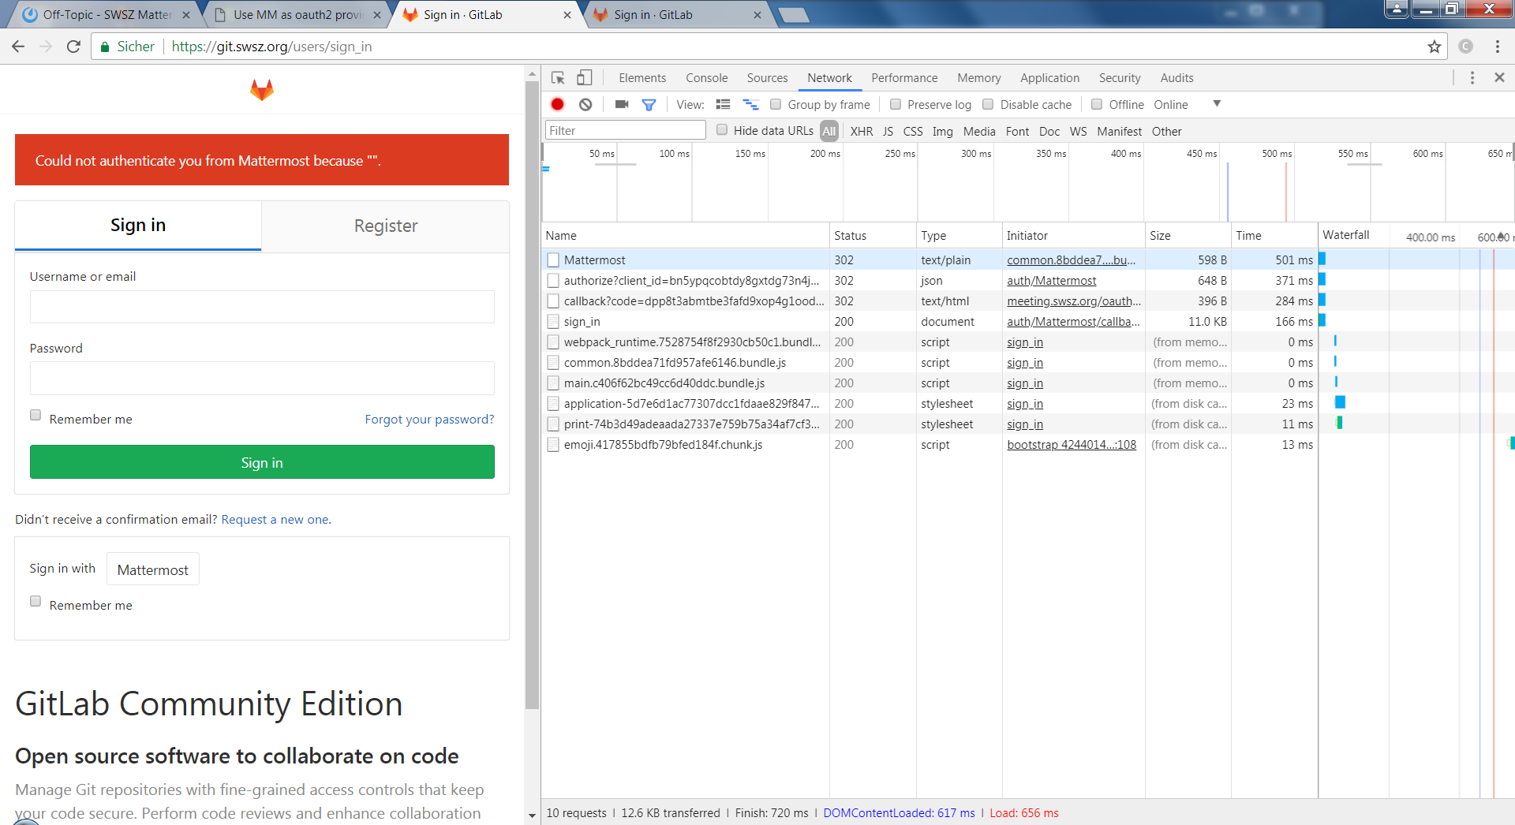
Task: Click the Request a new one link
Action: 275,519
